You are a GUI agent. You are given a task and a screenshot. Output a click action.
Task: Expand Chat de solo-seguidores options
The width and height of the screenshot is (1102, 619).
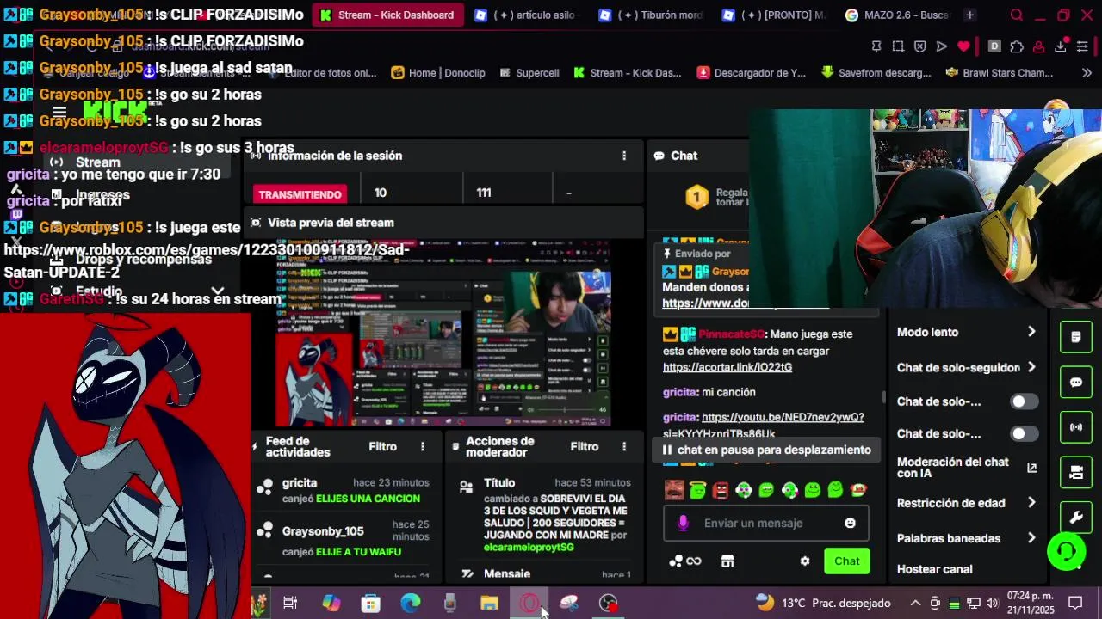[1031, 367]
